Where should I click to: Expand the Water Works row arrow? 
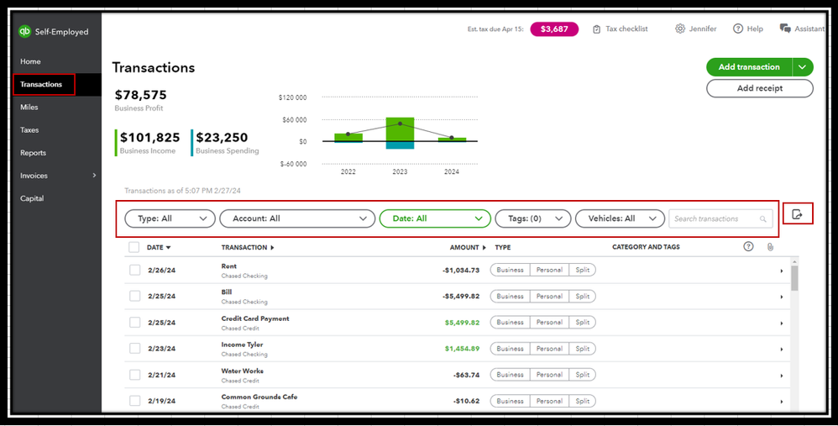(782, 376)
